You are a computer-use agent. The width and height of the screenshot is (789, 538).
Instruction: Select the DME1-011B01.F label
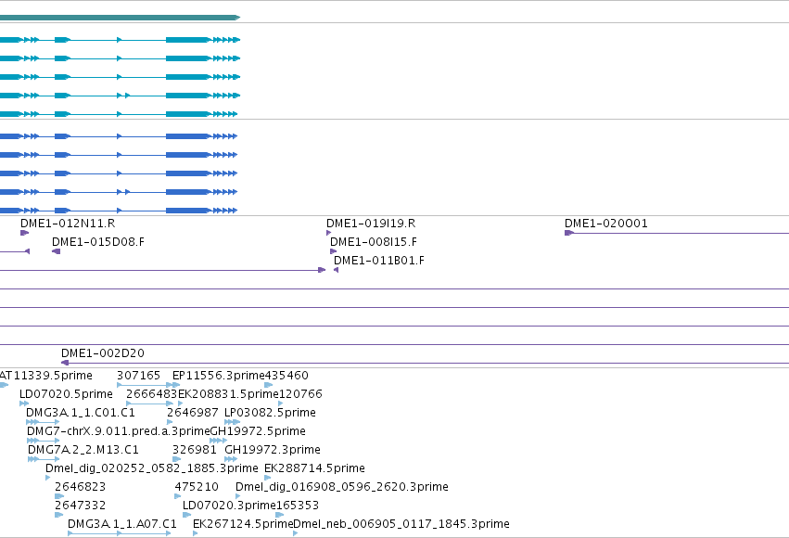[x=379, y=261]
